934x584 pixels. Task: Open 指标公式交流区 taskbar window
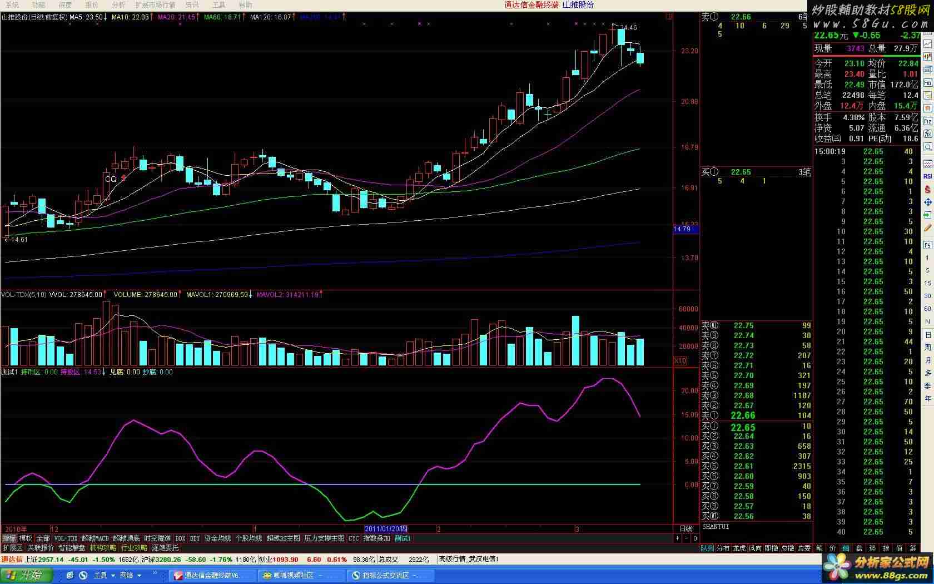coord(391,575)
